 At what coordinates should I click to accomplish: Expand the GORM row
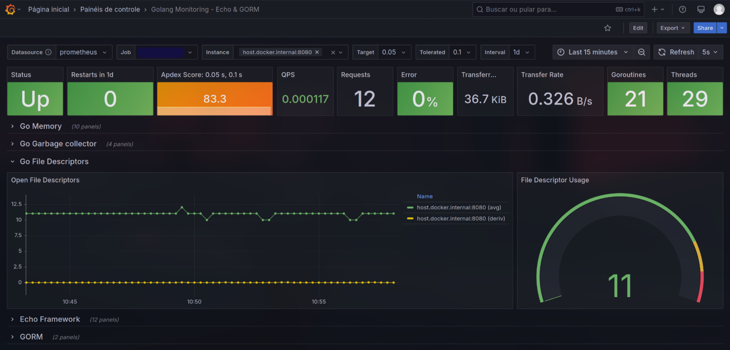31,337
